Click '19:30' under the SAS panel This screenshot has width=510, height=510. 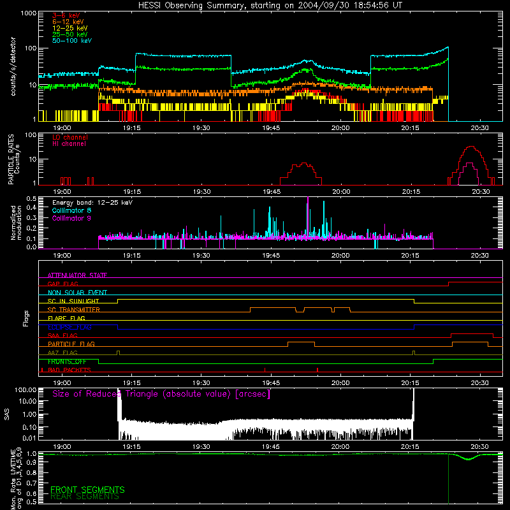[201, 447]
